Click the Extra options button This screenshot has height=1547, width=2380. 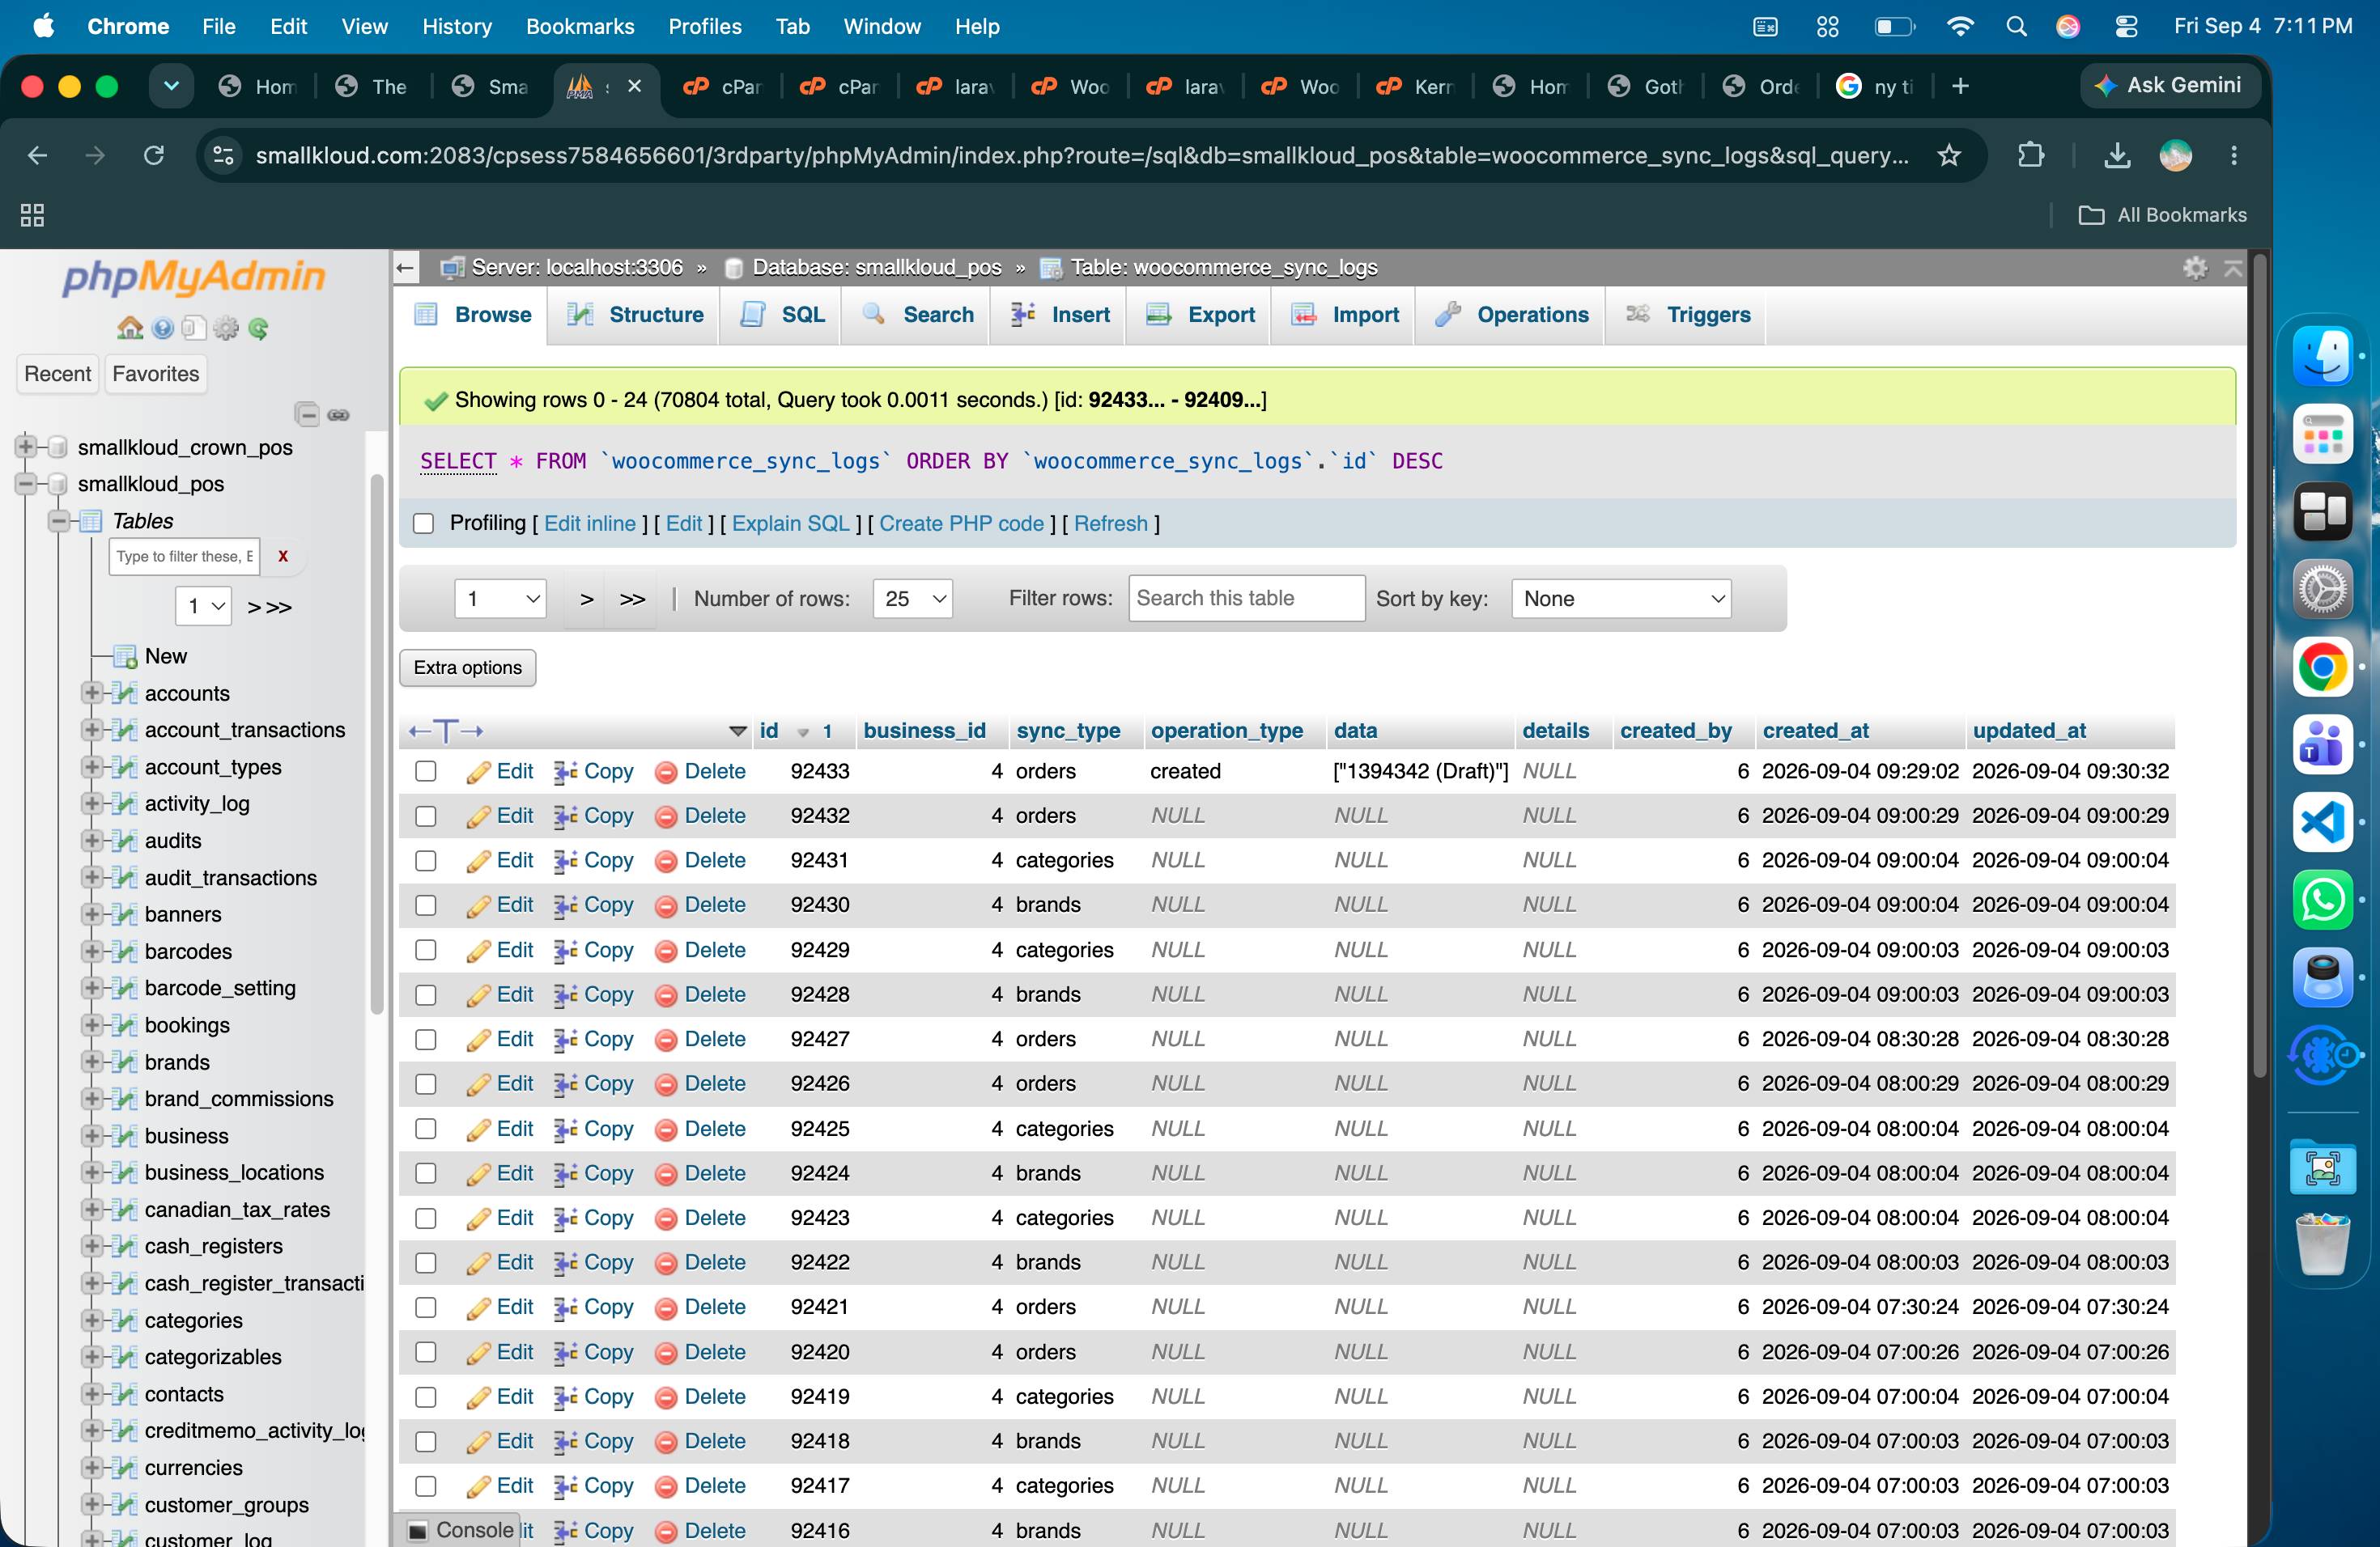point(467,668)
